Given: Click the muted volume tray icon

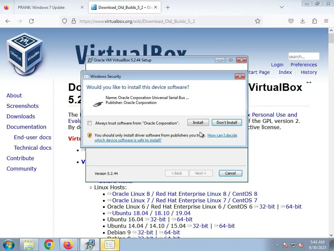Looking at the screenshot, I should coord(301,245).
